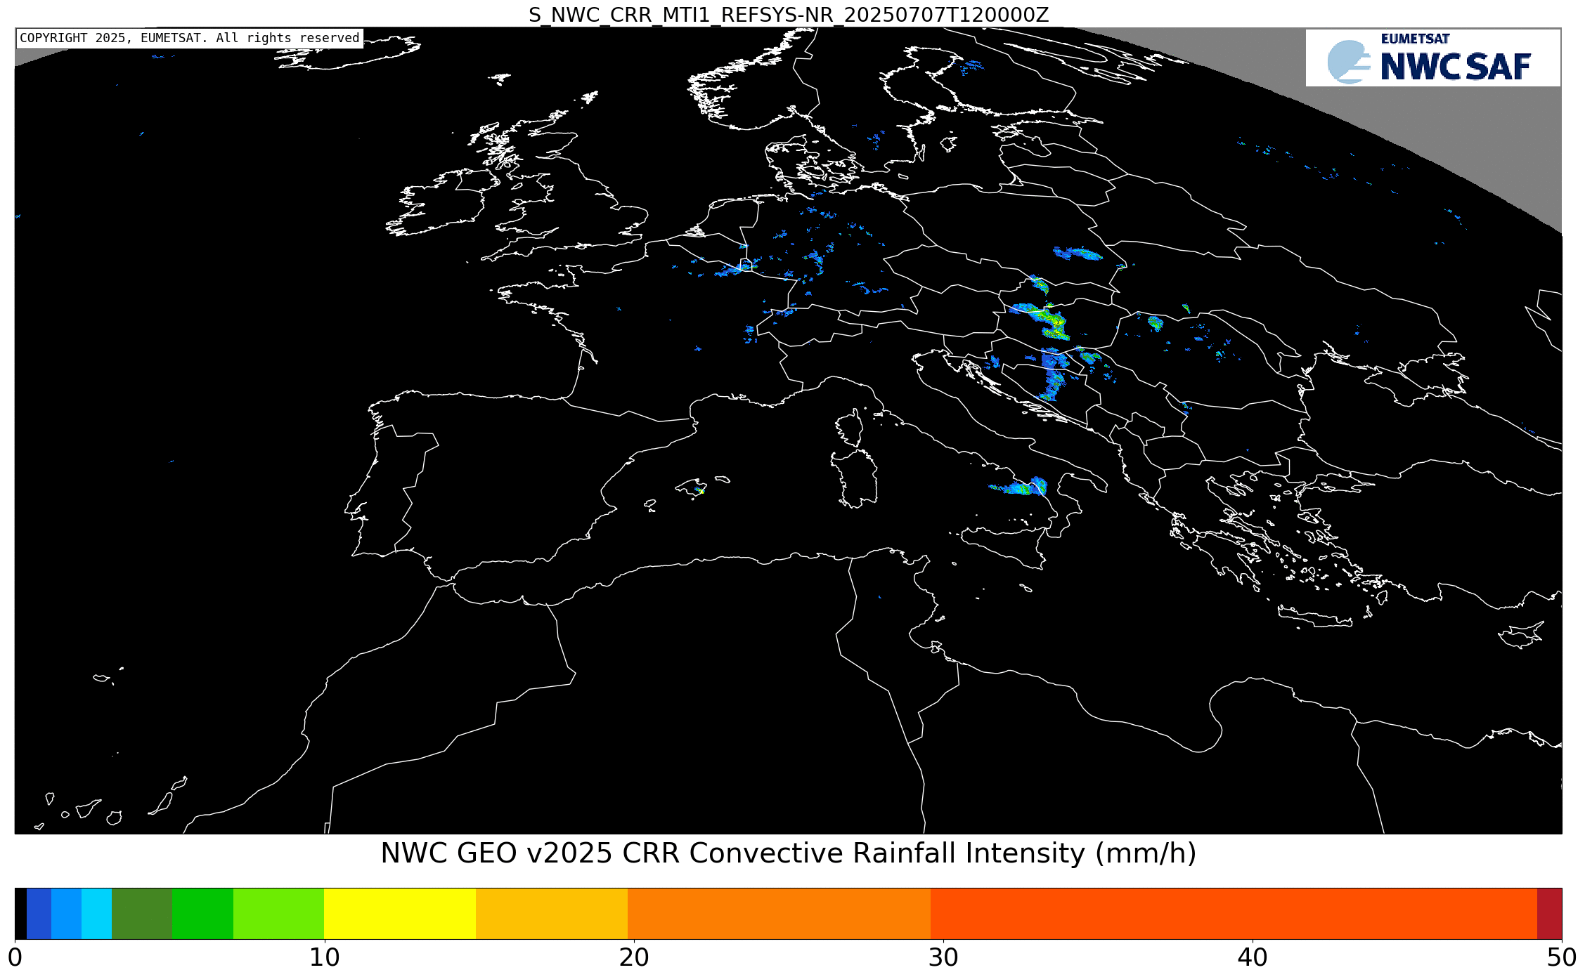Click the 50 tick label on colorbar
Image resolution: width=1585 pixels, height=977 pixels.
pyautogui.click(x=1562, y=958)
